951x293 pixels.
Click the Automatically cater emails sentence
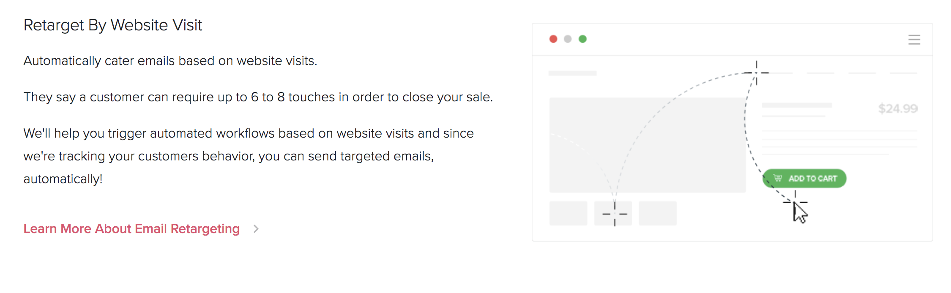(170, 61)
